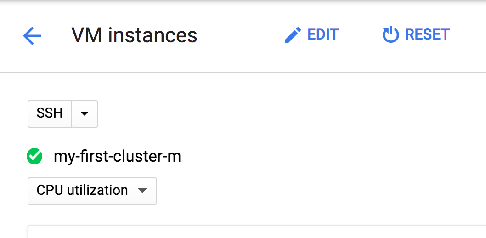Click the pencil icon next to EDIT
This screenshot has height=238, width=486.
pyautogui.click(x=293, y=35)
